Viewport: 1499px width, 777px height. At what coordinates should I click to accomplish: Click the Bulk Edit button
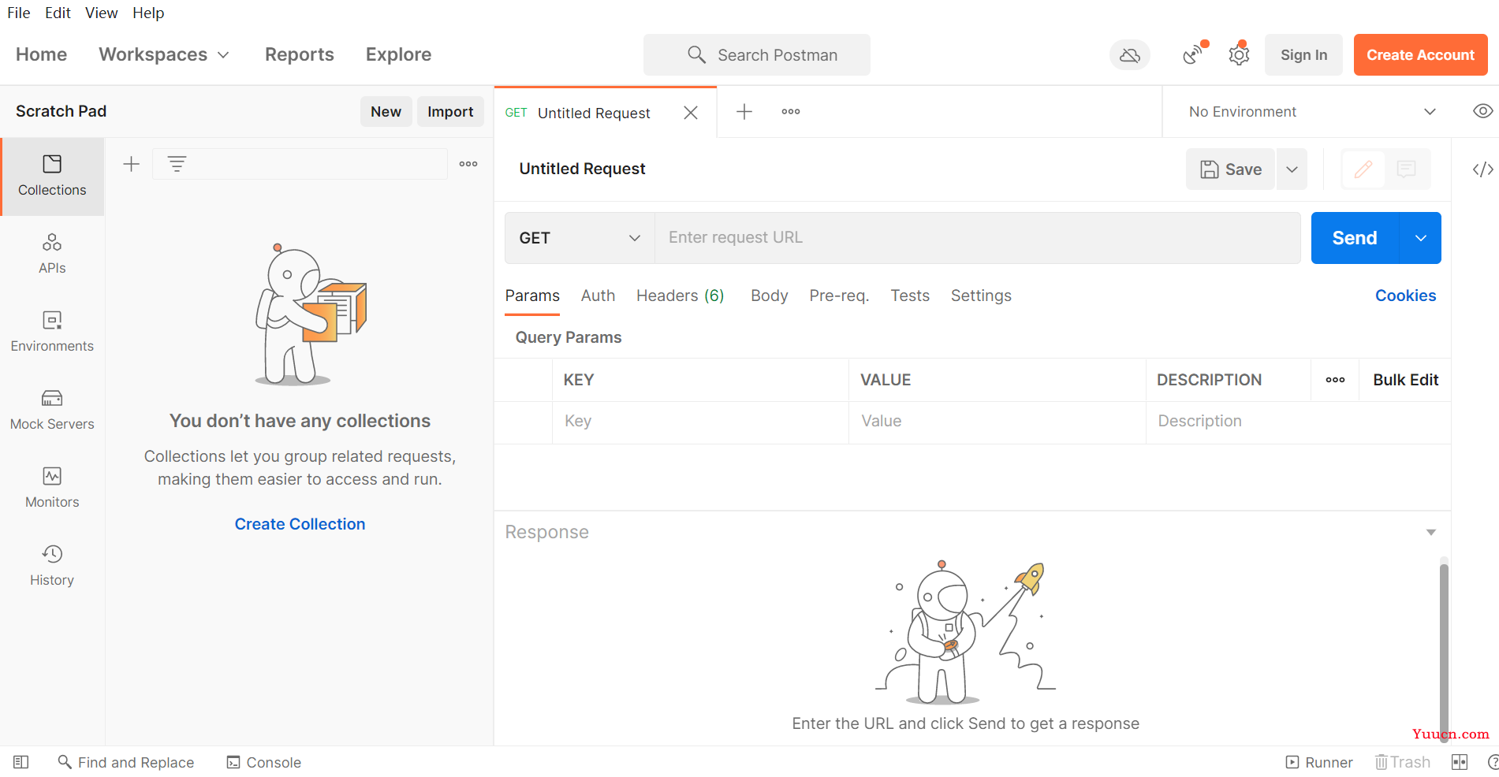(x=1405, y=380)
